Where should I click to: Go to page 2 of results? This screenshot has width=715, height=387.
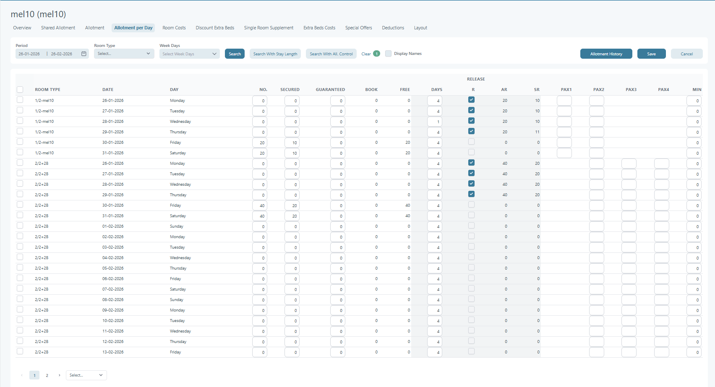pyautogui.click(x=47, y=375)
